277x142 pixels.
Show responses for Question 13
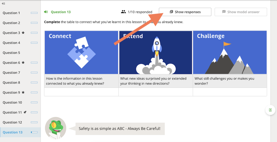[x=185, y=12]
